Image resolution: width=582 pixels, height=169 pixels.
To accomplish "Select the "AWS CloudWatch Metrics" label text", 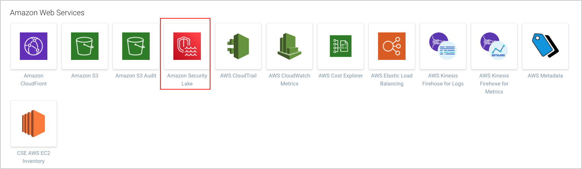I will coord(289,80).
